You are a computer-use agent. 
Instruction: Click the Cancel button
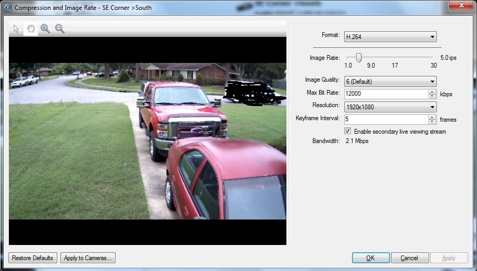(409, 258)
